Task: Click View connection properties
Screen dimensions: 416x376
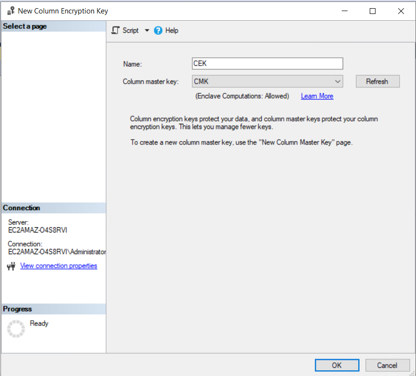Action: click(58, 266)
